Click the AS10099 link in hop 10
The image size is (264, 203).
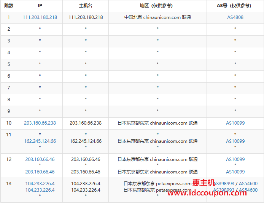(x=235, y=123)
